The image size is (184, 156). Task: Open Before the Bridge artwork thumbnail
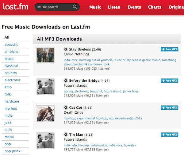point(45,86)
